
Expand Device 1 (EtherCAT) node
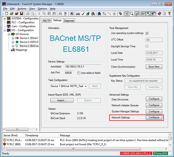pyautogui.click(x=13, y=38)
